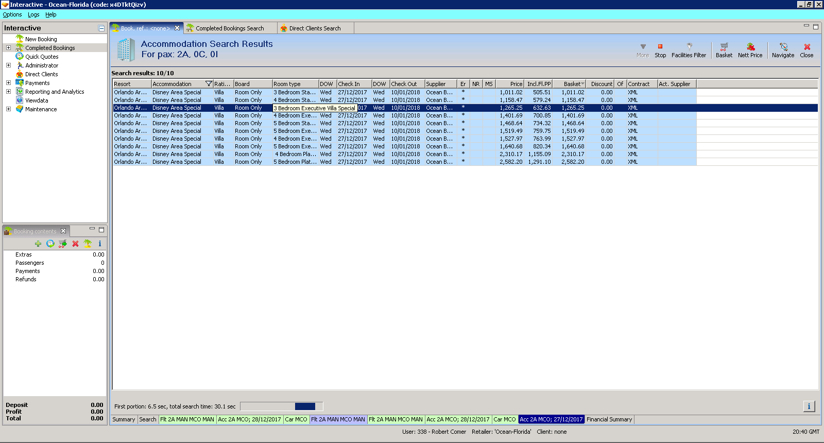Select the Financial Summary bottom tab
Viewport: 824px width, 443px height.
click(x=609, y=419)
